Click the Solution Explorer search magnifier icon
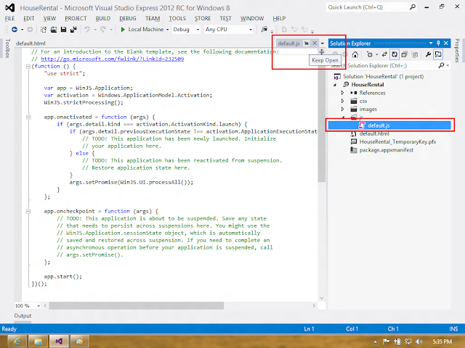The image size is (465, 348). [441, 65]
